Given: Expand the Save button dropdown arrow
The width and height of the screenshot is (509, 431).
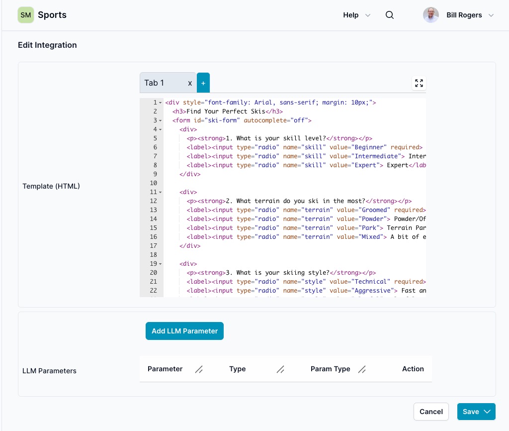Looking at the screenshot, I should coord(487,412).
